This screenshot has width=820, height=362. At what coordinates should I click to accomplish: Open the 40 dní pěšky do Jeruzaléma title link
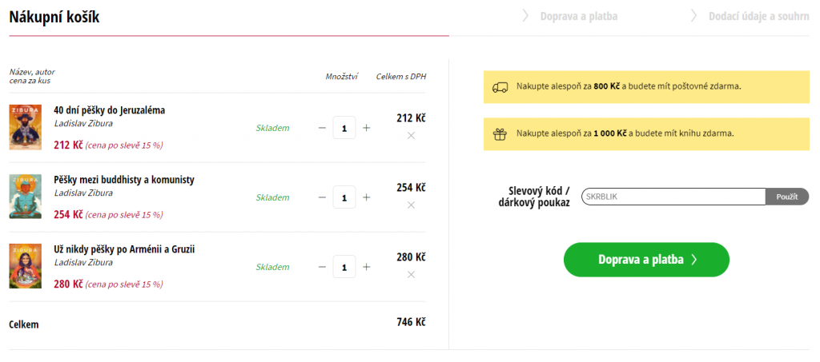click(109, 110)
